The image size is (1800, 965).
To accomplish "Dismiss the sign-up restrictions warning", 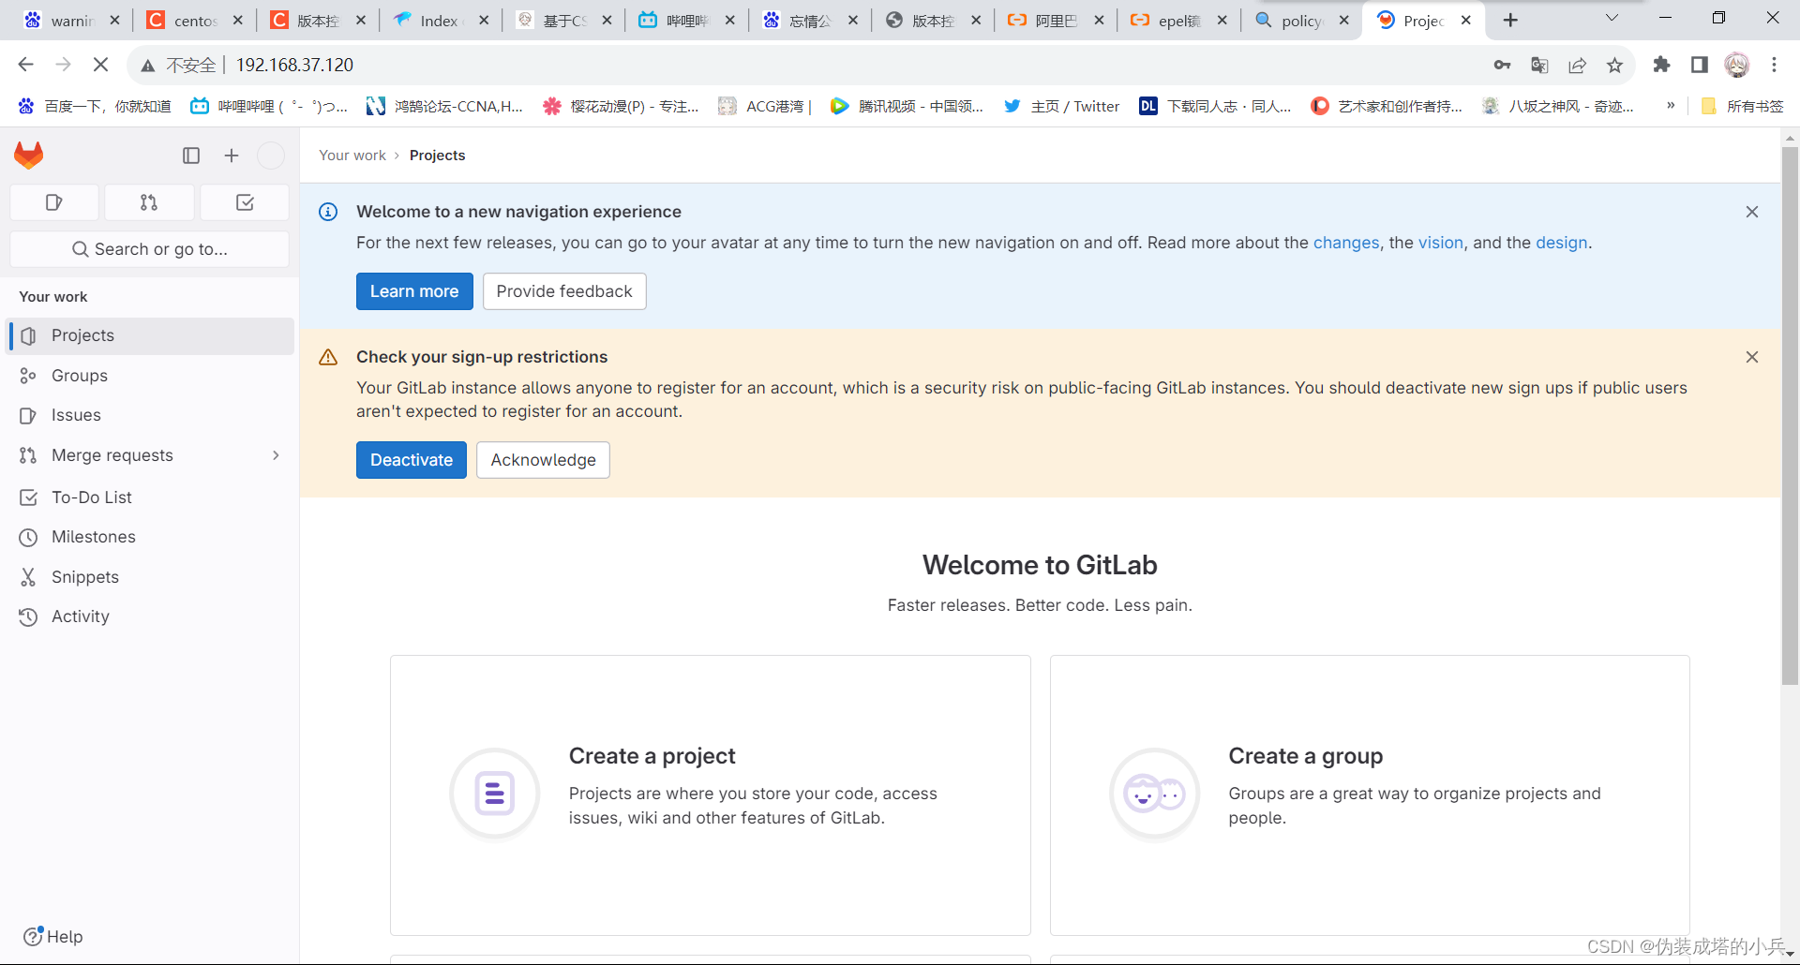I will coord(1752,357).
